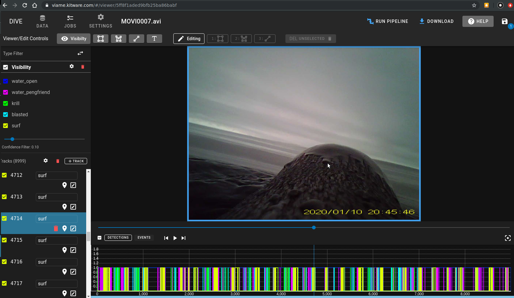514x298 pixels.
Task: Toggle track 4712 checkbox
Action: click(4, 175)
